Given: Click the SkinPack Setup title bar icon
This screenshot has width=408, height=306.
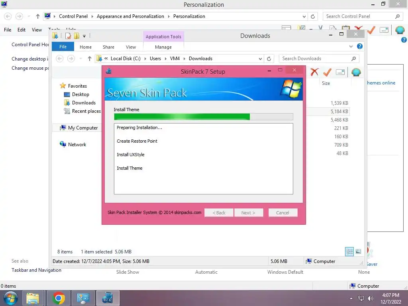Looking at the screenshot, I should click(x=108, y=71).
